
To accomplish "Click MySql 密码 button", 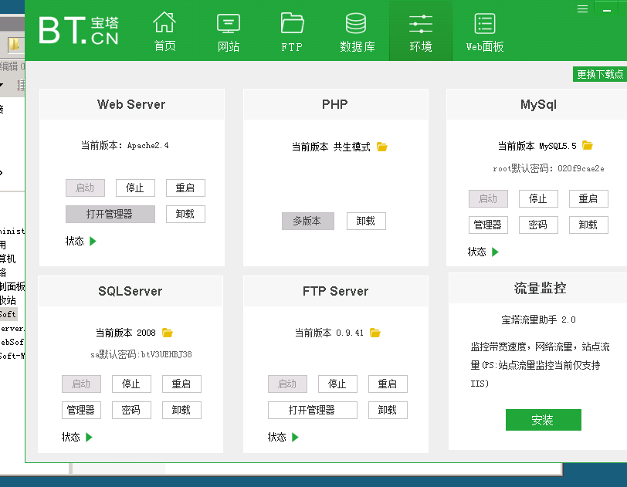I will pyautogui.click(x=538, y=225).
